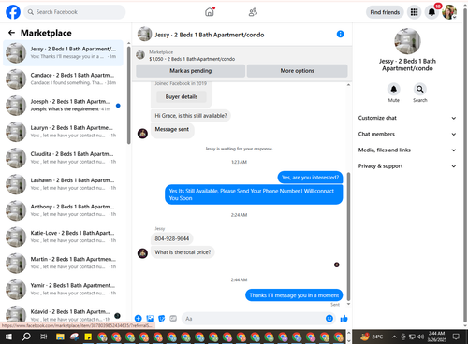Send a thumbs-up like
Screen dimensions: 468x344
pos(344,318)
